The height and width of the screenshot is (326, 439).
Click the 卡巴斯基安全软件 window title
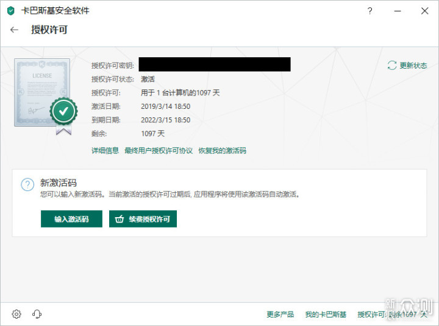[x=55, y=11]
